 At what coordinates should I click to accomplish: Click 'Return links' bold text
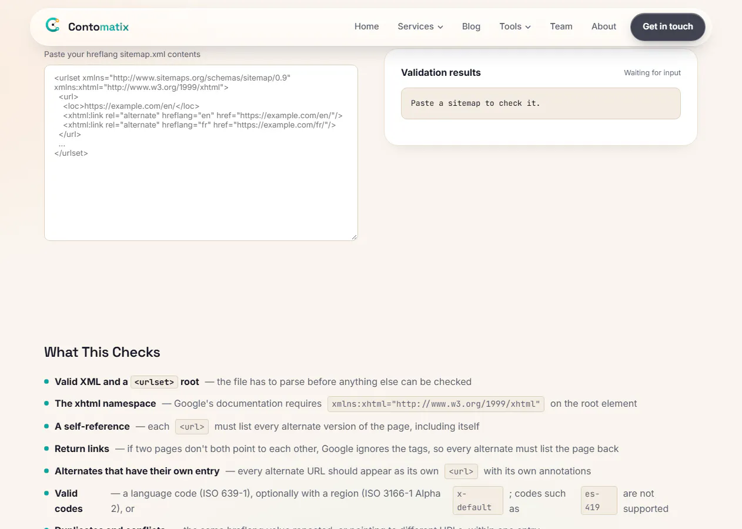click(82, 449)
